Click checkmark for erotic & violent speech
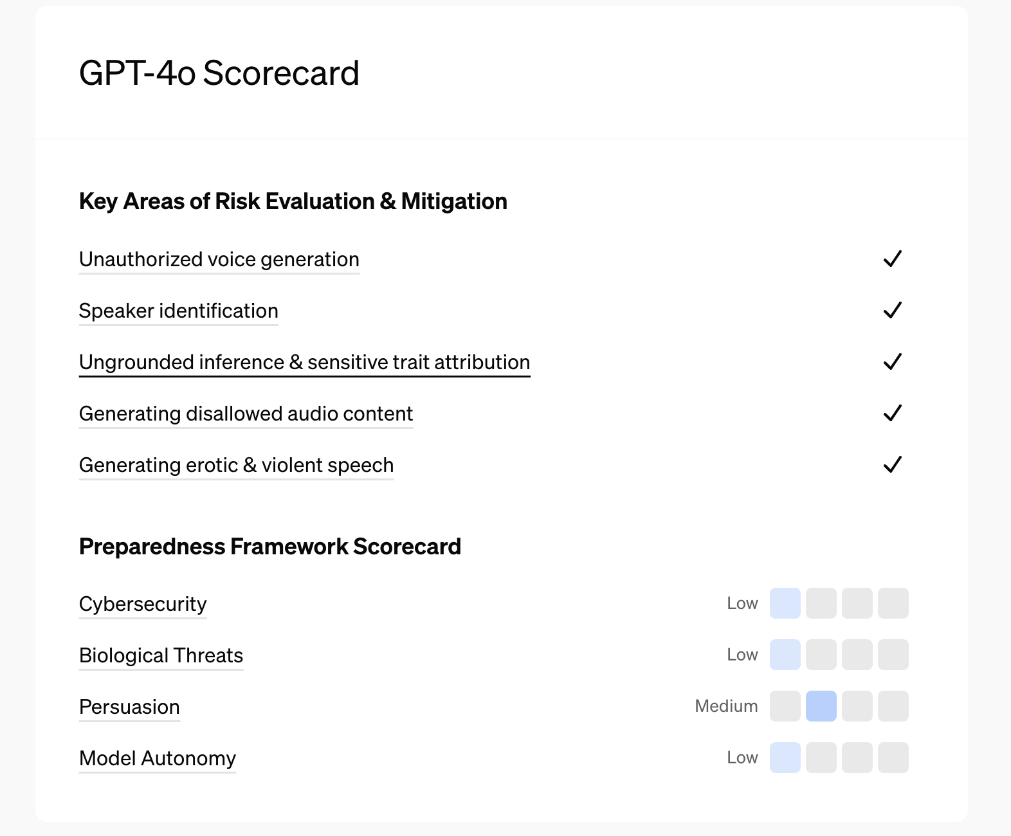1011x836 pixels. pyautogui.click(x=893, y=465)
